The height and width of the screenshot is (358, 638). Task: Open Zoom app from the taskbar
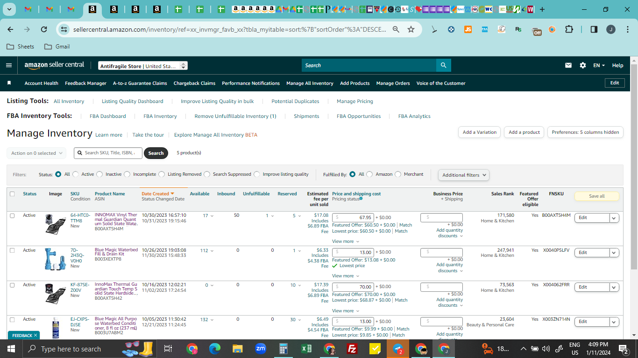(261, 349)
